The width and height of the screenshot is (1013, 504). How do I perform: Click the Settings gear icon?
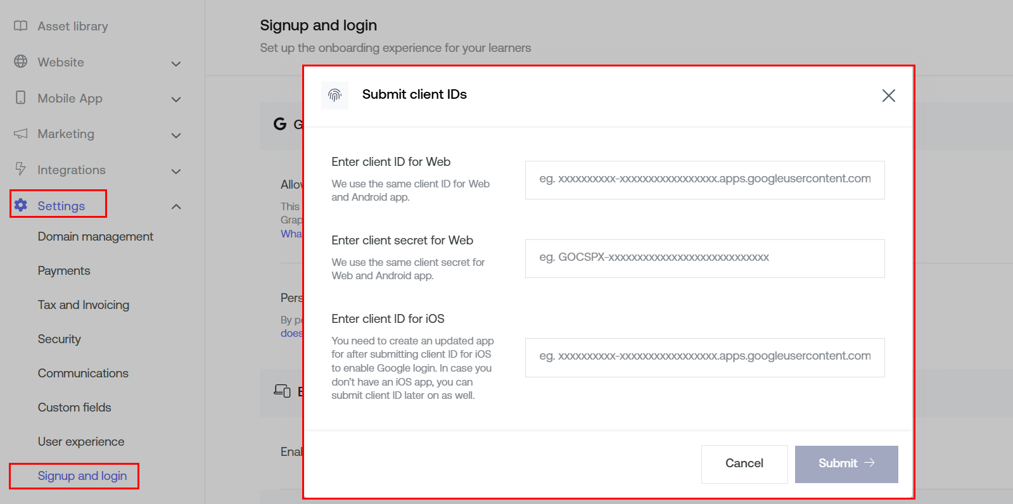click(21, 205)
